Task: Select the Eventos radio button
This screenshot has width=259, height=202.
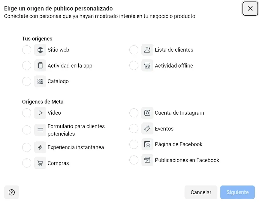Action: pos(134,128)
